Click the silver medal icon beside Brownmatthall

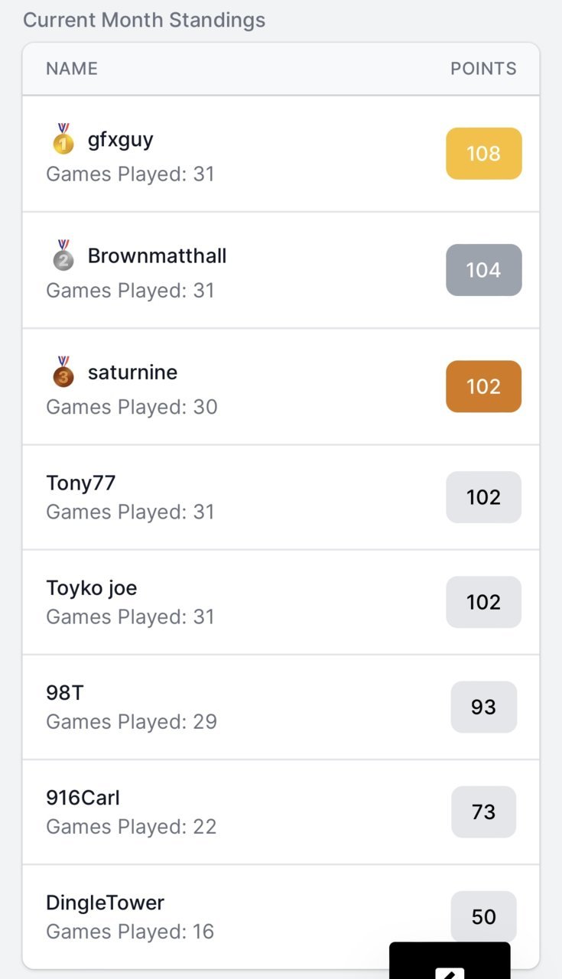(63, 255)
